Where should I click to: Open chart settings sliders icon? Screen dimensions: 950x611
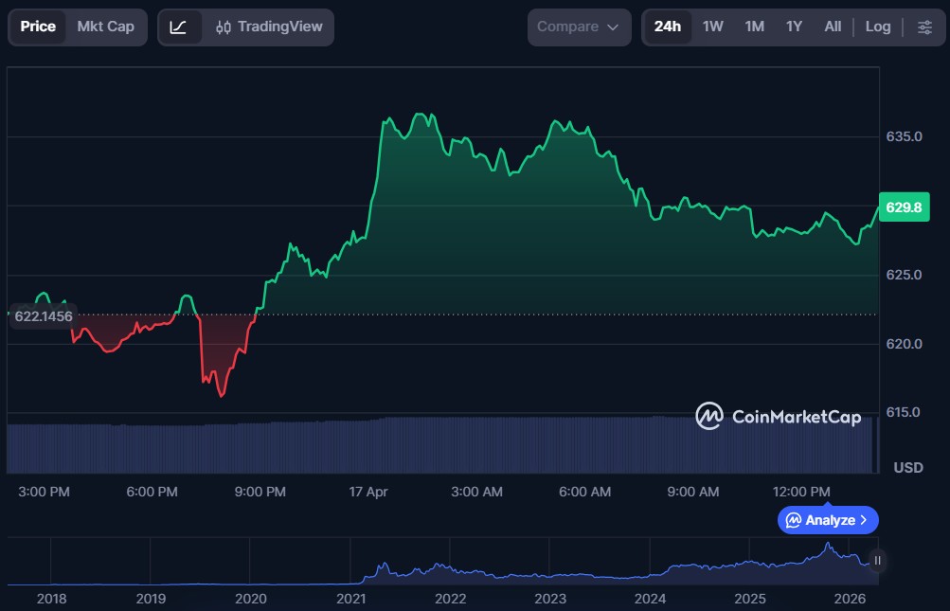click(924, 27)
